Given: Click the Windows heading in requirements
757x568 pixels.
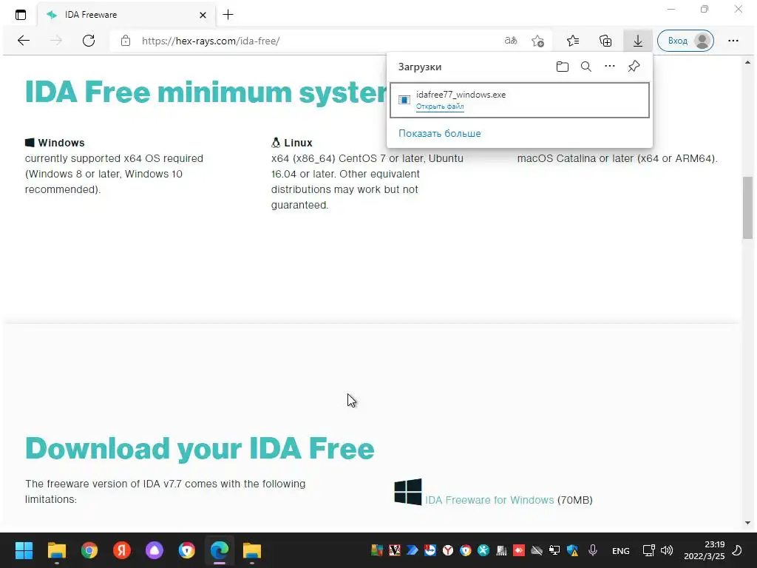Looking at the screenshot, I should tap(61, 143).
